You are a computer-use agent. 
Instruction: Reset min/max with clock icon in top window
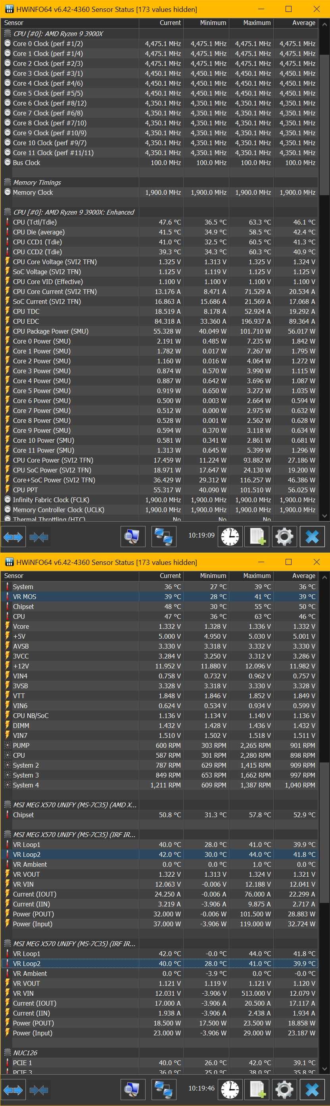pos(230,537)
